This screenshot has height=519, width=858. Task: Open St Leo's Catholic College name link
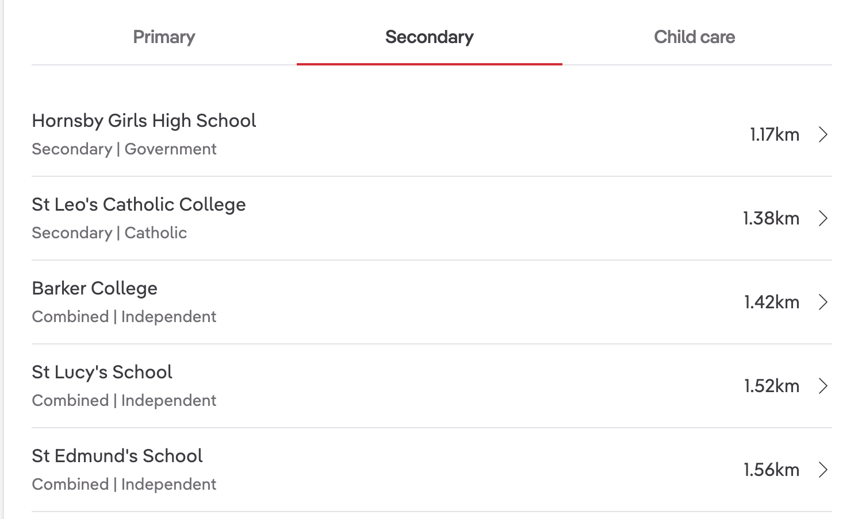tap(139, 204)
